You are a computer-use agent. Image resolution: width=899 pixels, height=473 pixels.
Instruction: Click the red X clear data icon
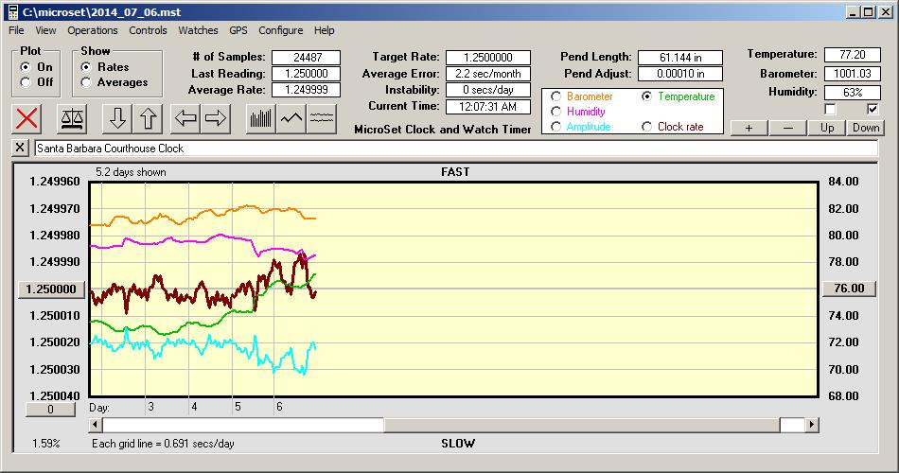(27, 118)
